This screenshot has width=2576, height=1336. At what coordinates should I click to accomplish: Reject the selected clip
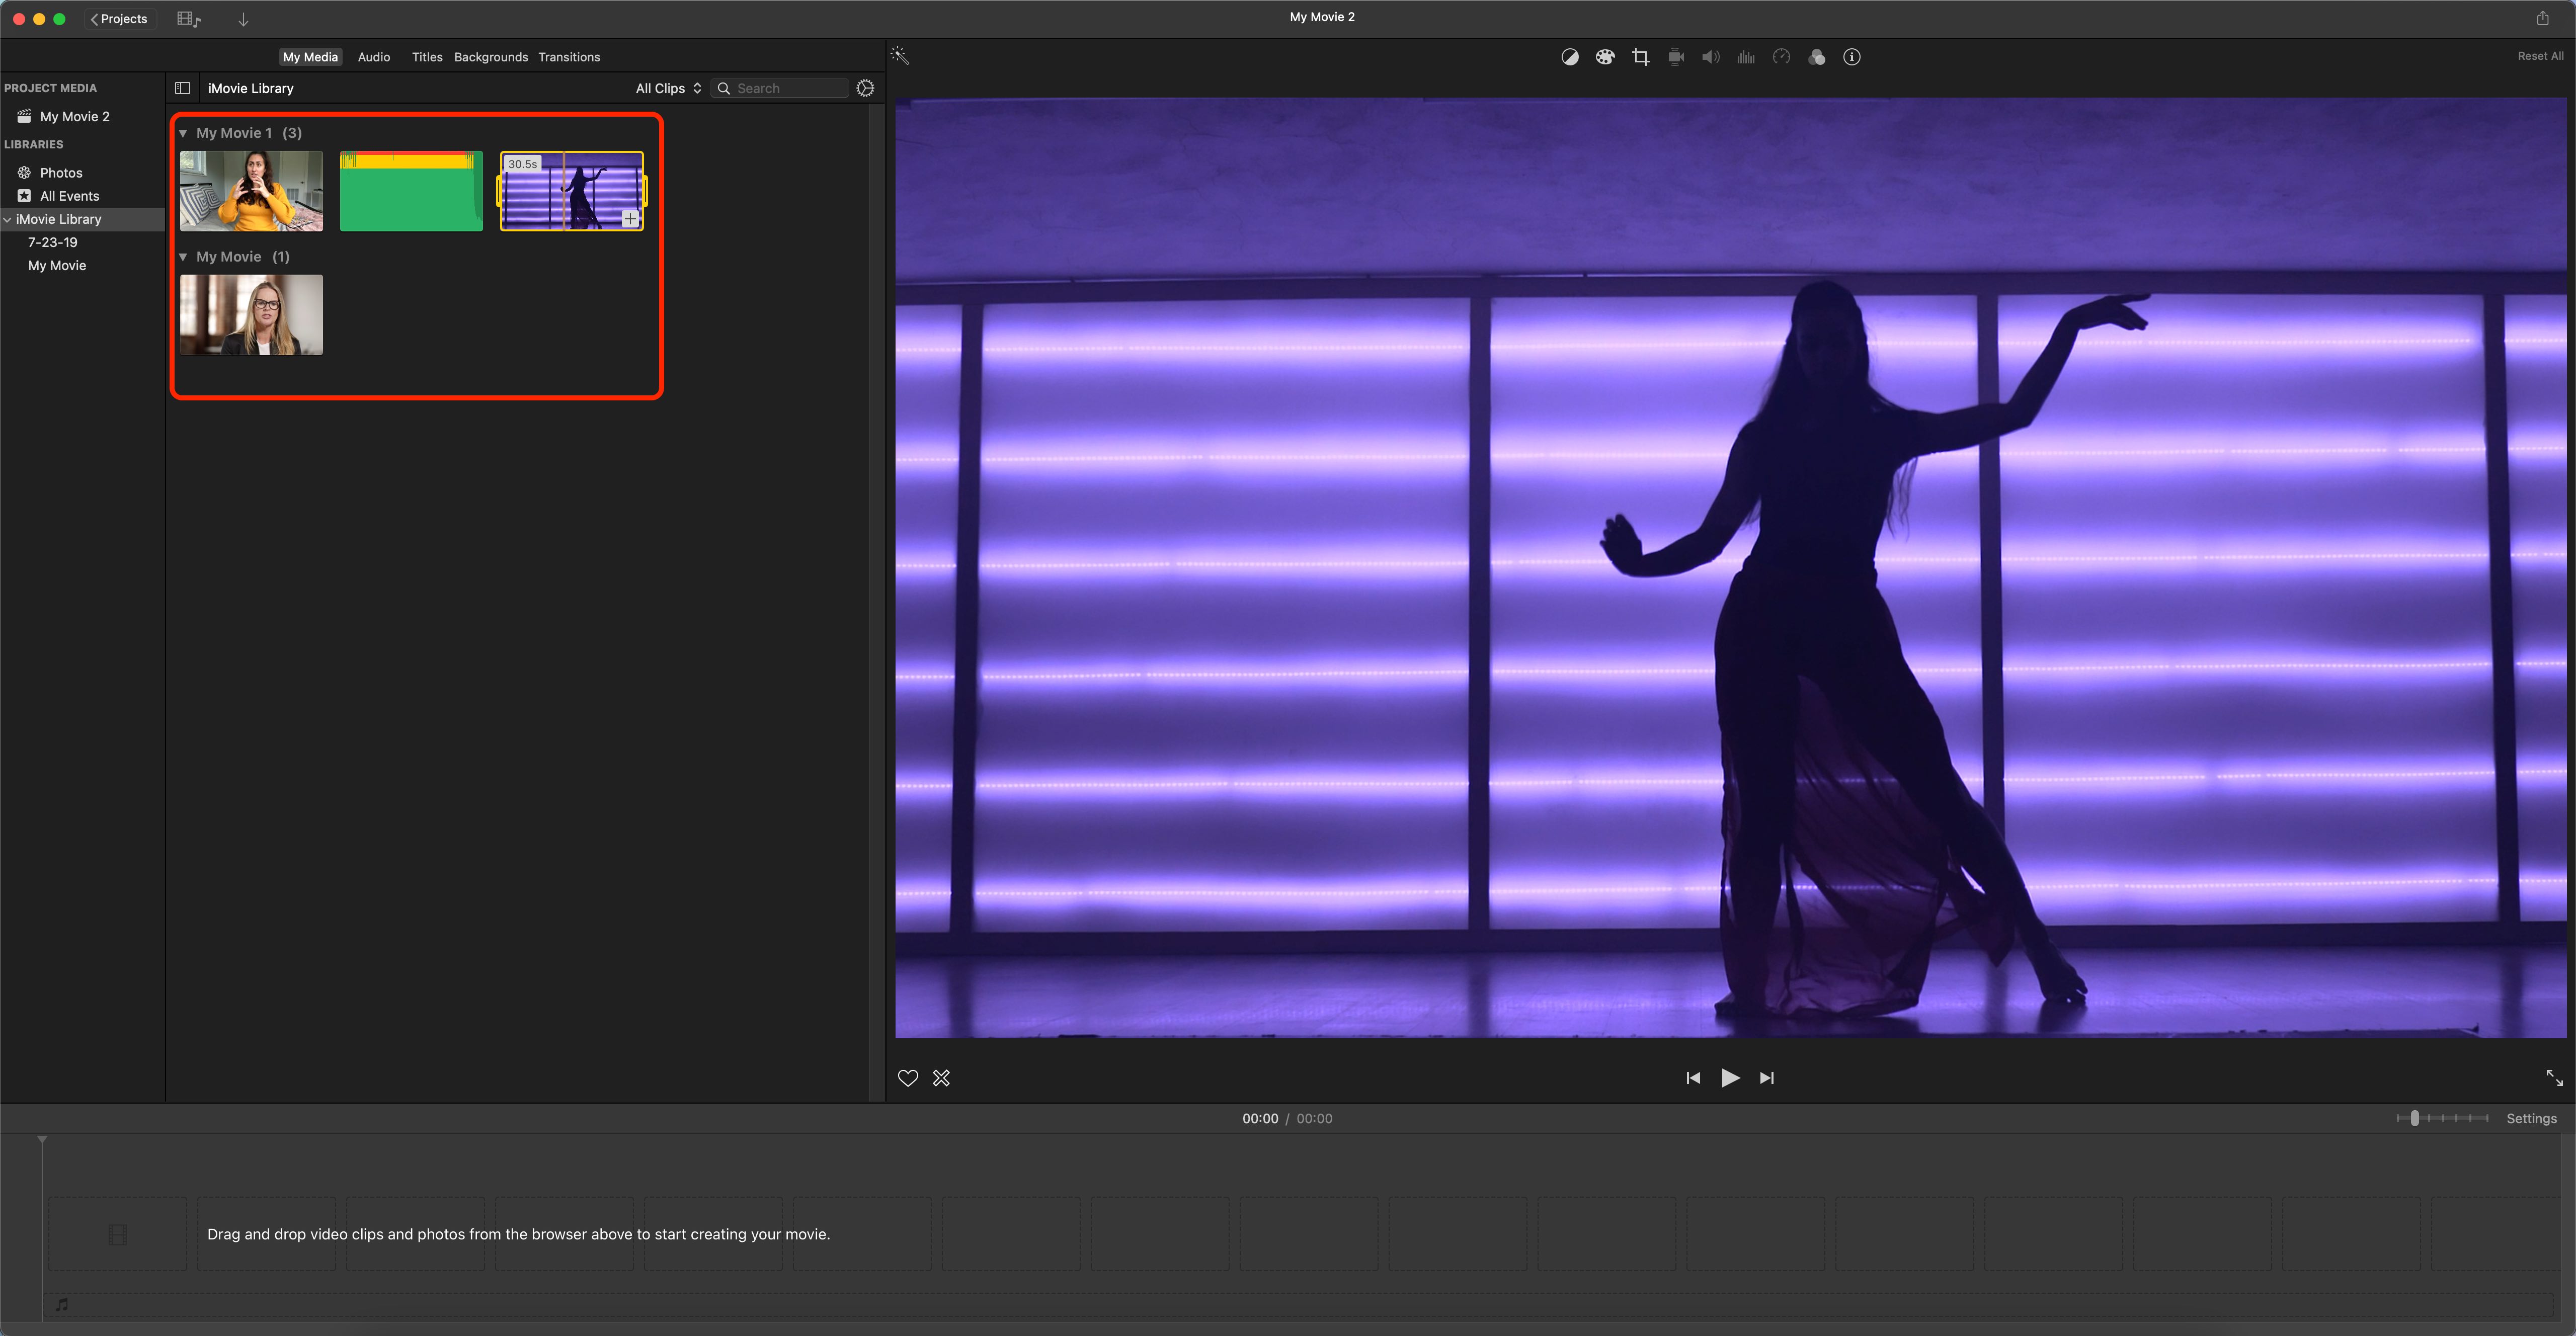[941, 1078]
